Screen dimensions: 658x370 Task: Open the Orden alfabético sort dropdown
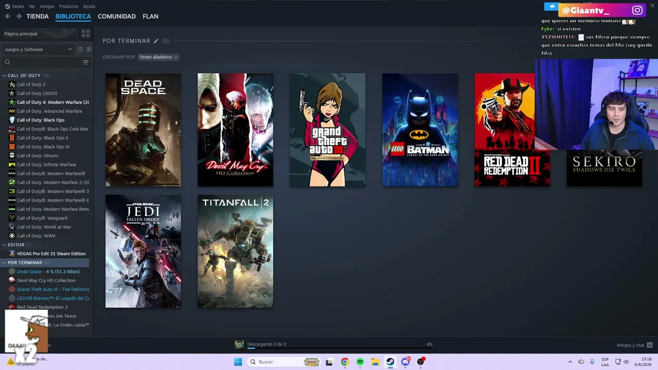[158, 57]
